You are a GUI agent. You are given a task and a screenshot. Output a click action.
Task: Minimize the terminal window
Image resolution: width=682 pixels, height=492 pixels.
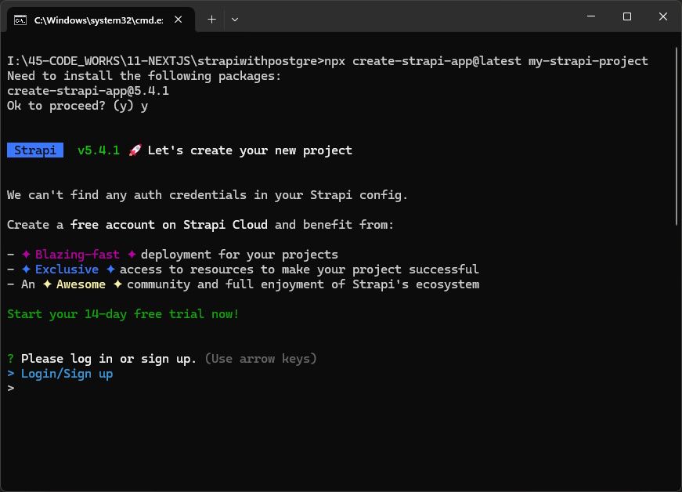[591, 16]
